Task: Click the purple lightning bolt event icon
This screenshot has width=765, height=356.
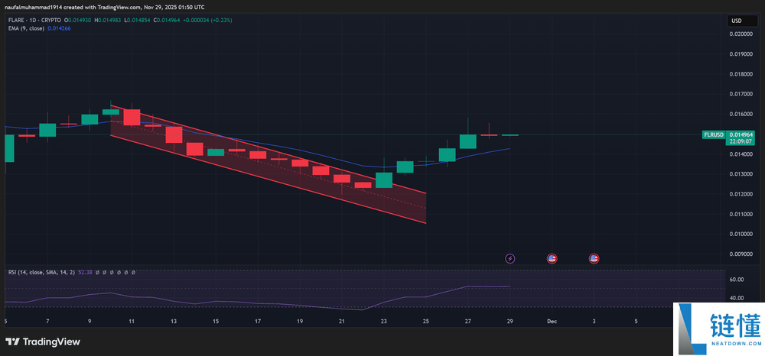Action: pos(510,259)
